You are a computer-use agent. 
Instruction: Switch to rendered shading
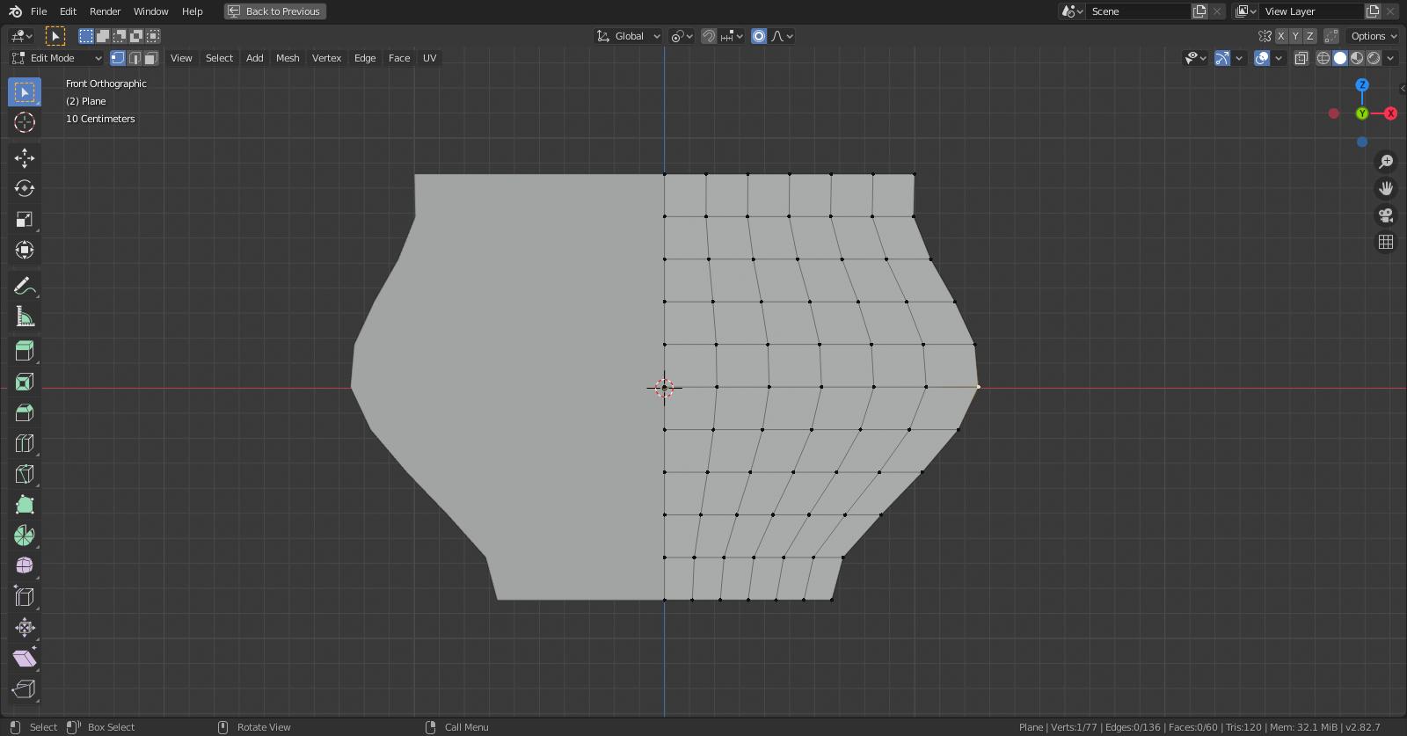pyautogui.click(x=1374, y=58)
